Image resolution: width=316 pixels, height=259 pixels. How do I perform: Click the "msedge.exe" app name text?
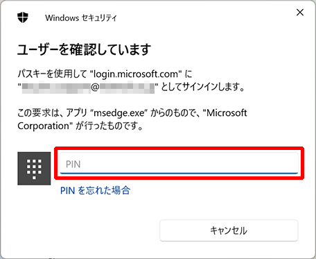click(x=119, y=113)
